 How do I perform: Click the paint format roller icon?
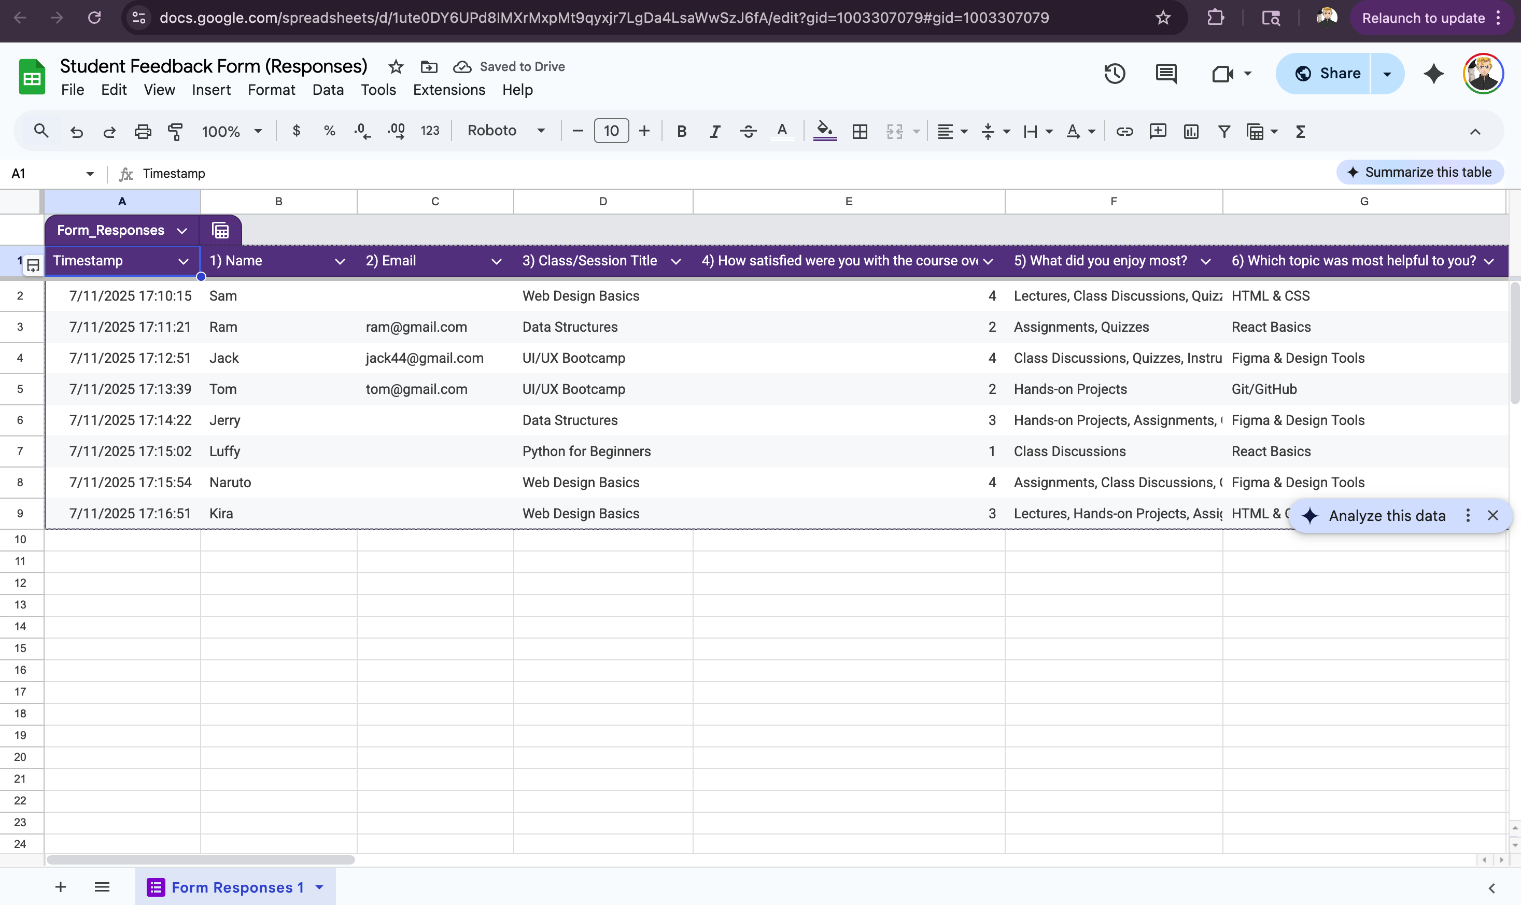[176, 131]
